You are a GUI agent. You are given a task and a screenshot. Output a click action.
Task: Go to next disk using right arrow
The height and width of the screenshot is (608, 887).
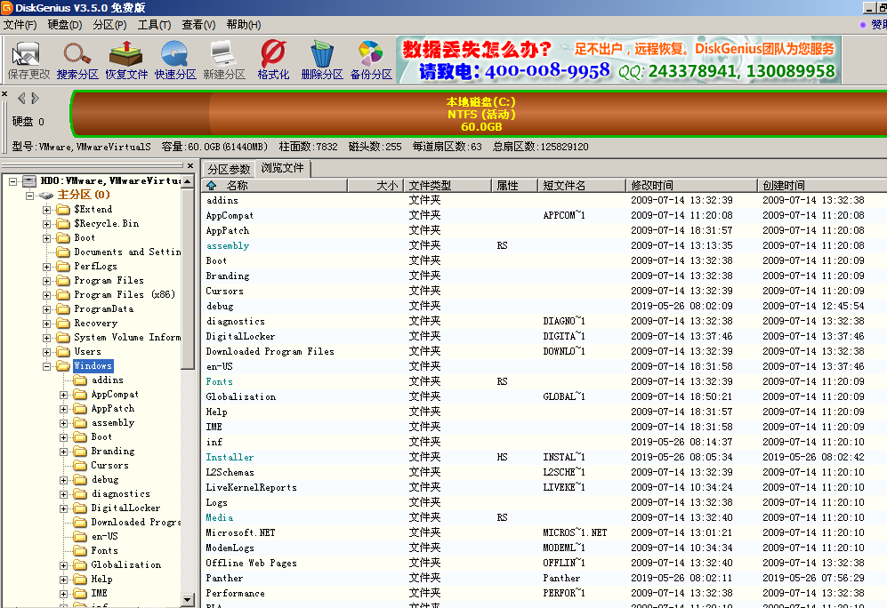tap(35, 98)
